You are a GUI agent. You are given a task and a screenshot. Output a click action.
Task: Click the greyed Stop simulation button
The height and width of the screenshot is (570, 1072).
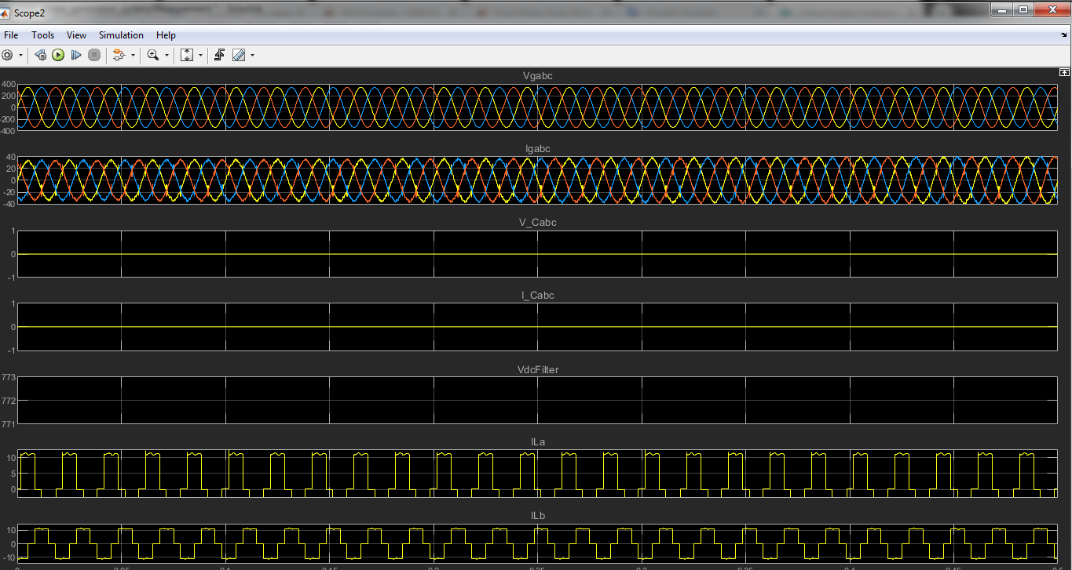point(94,55)
